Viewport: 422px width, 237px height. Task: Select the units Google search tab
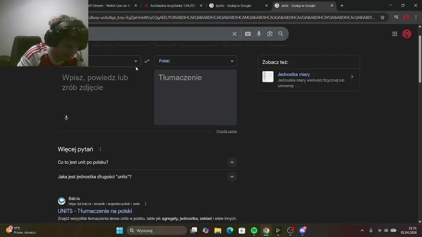304,6
